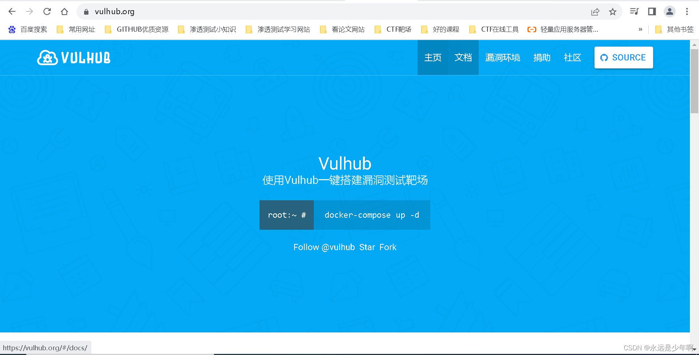Open the 其他书签 folder
This screenshot has height=355, width=699.
click(x=674, y=29)
